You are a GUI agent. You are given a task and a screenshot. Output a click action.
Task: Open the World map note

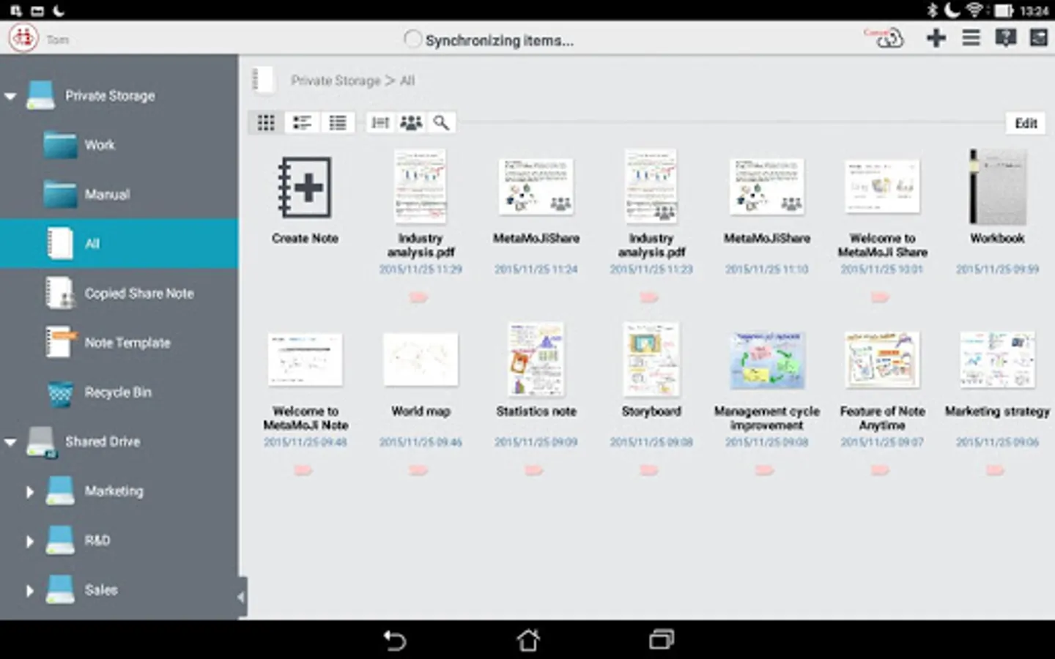pos(421,360)
